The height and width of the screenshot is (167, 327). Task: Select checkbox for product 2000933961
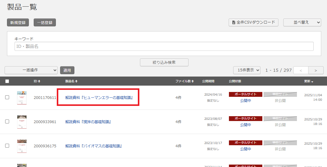pyautogui.click(x=7, y=122)
